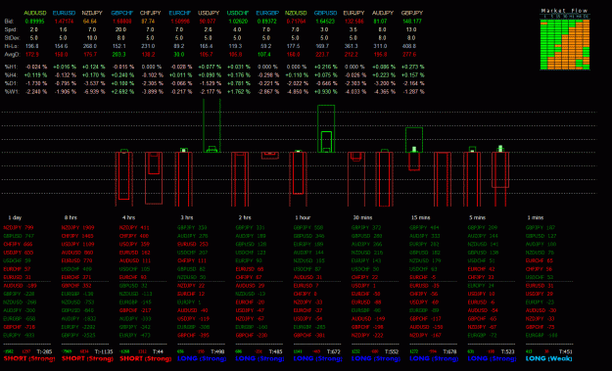This screenshot has height=371, width=612.
Task: Select the 4 hrs timeframe heading
Action: click(129, 217)
